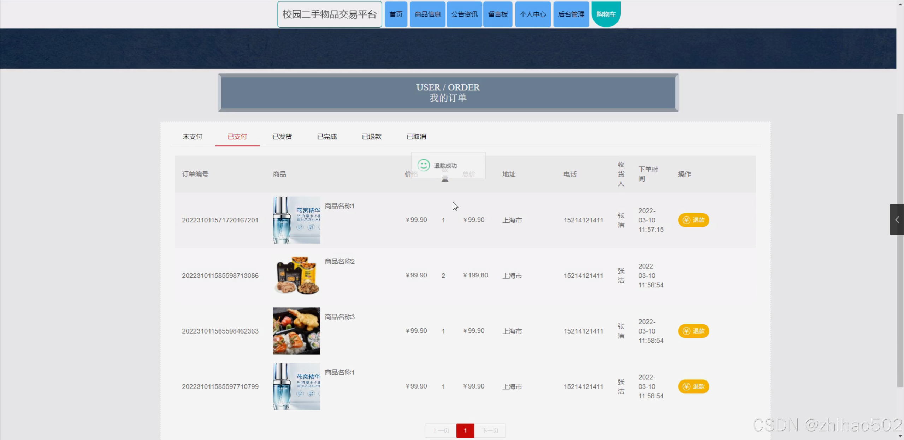Click the 下一页 next page button
The height and width of the screenshot is (440, 904).
[490, 430]
